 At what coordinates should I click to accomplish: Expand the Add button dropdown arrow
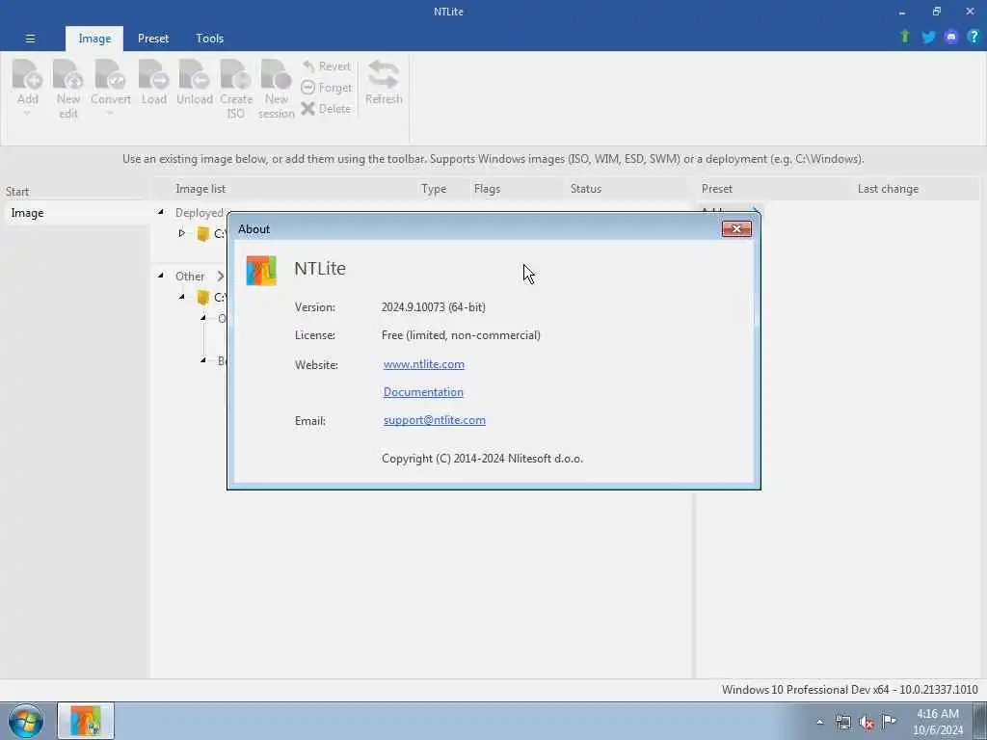tap(27, 114)
